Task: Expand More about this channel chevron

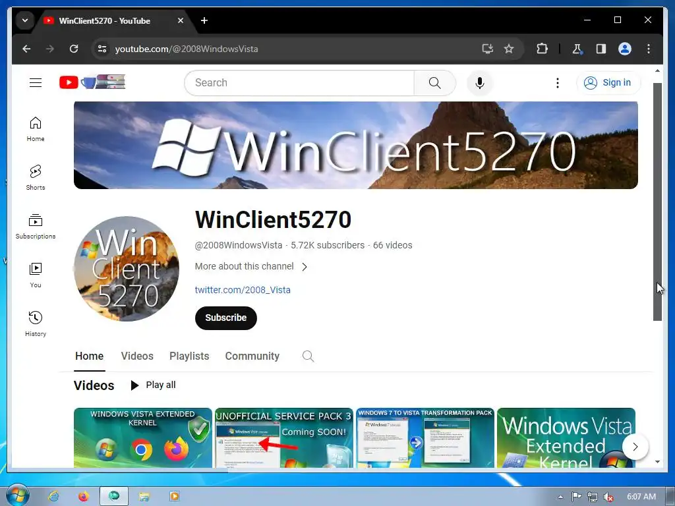Action: (305, 267)
